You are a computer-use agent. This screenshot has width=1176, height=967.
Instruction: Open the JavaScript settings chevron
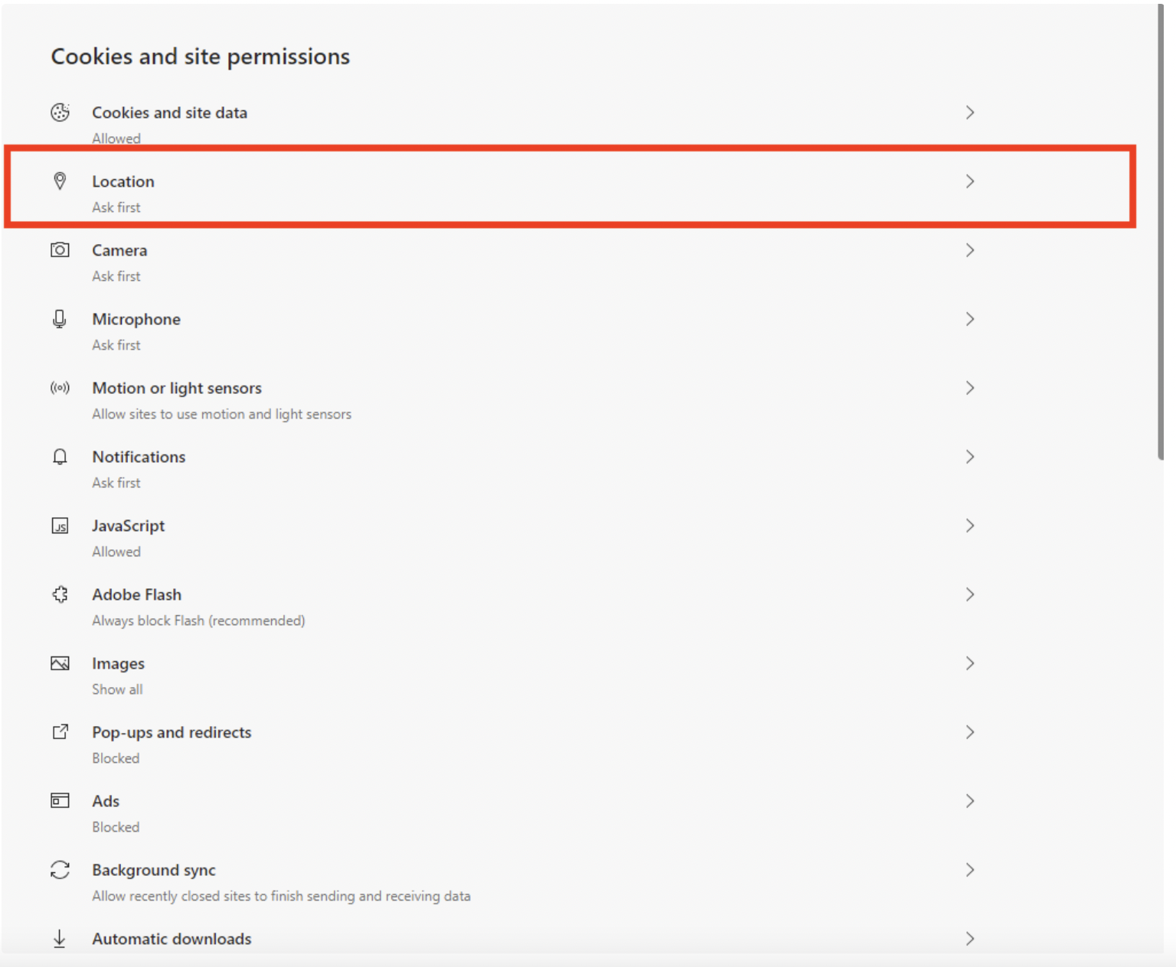pyautogui.click(x=969, y=526)
